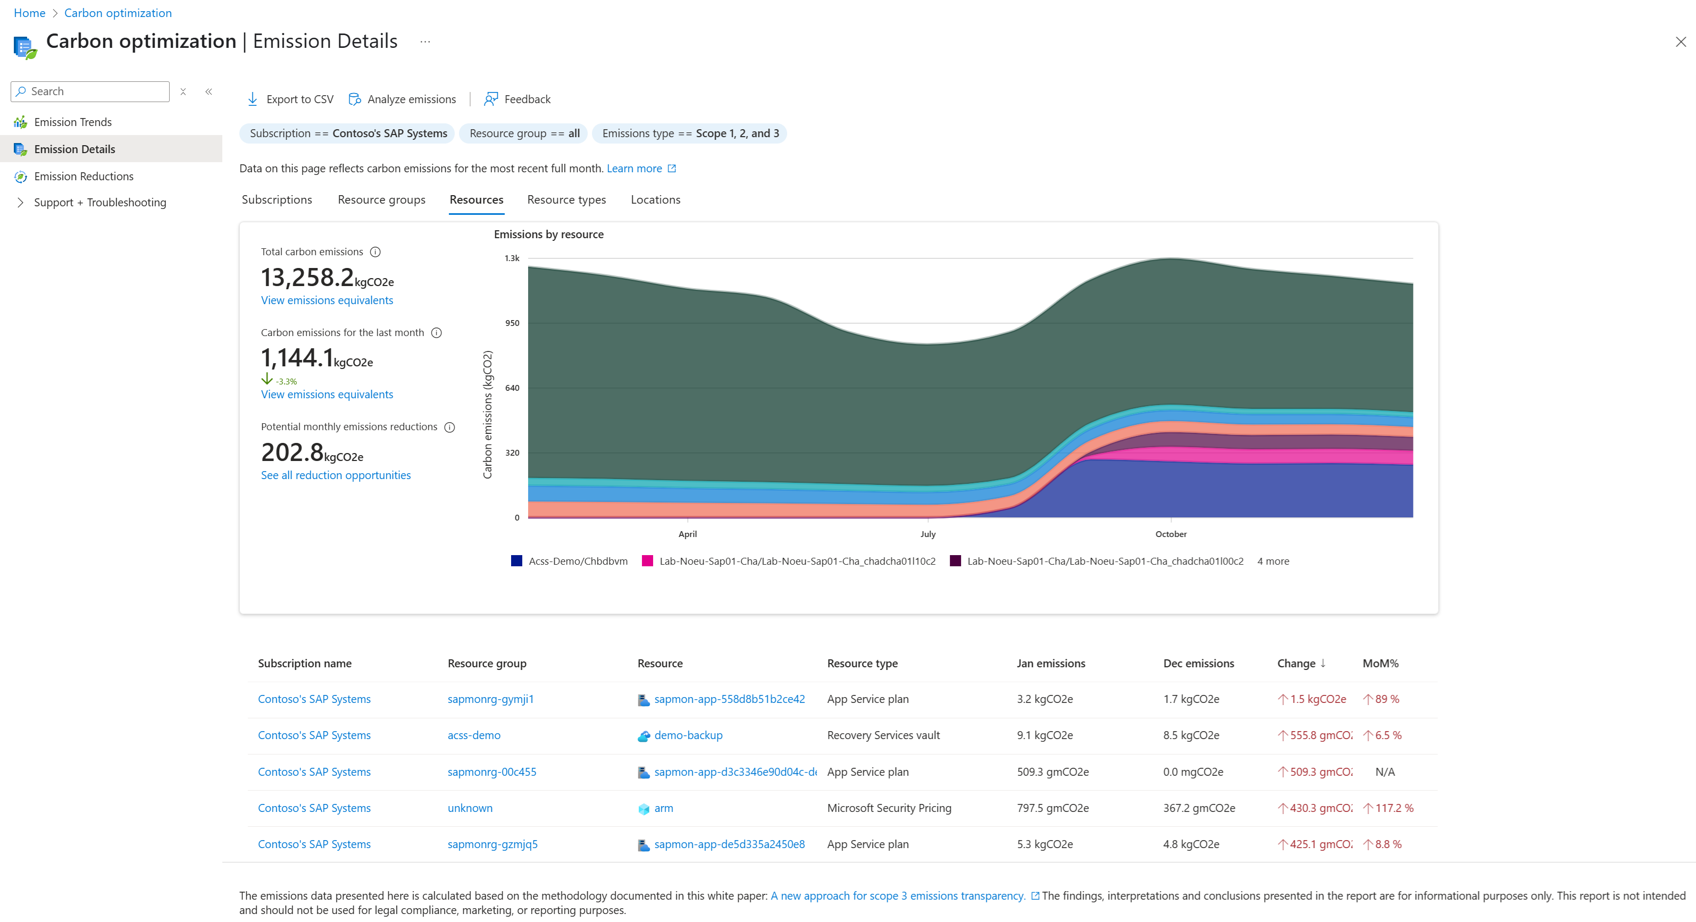Click the sidebar Search input field

96,91
